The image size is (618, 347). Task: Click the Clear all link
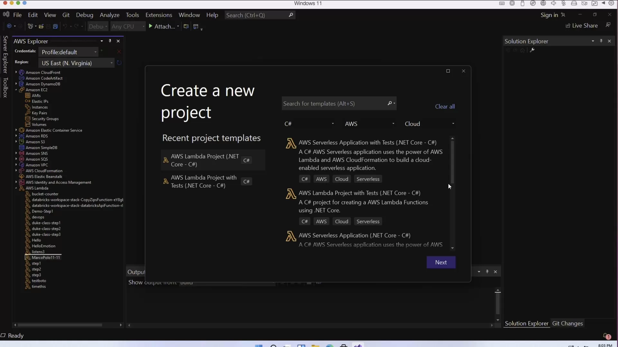[445, 107]
